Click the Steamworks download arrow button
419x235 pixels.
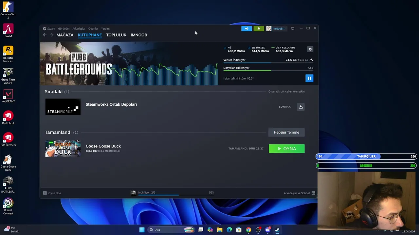pos(301,107)
